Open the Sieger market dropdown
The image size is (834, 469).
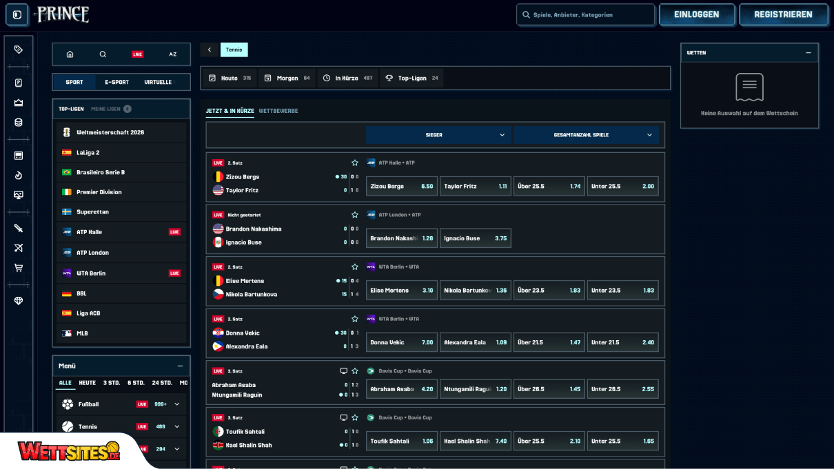[x=438, y=135]
